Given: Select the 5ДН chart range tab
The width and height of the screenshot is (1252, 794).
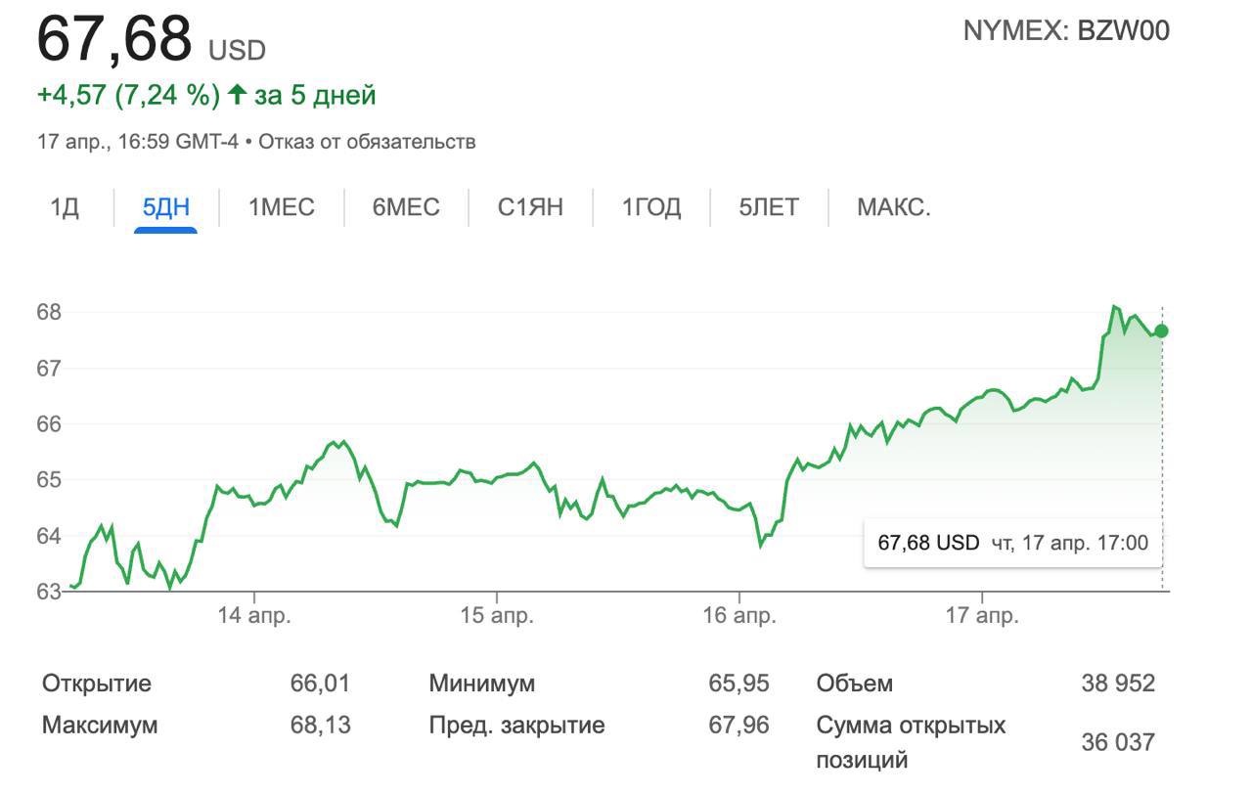Looking at the screenshot, I should coord(166,207).
